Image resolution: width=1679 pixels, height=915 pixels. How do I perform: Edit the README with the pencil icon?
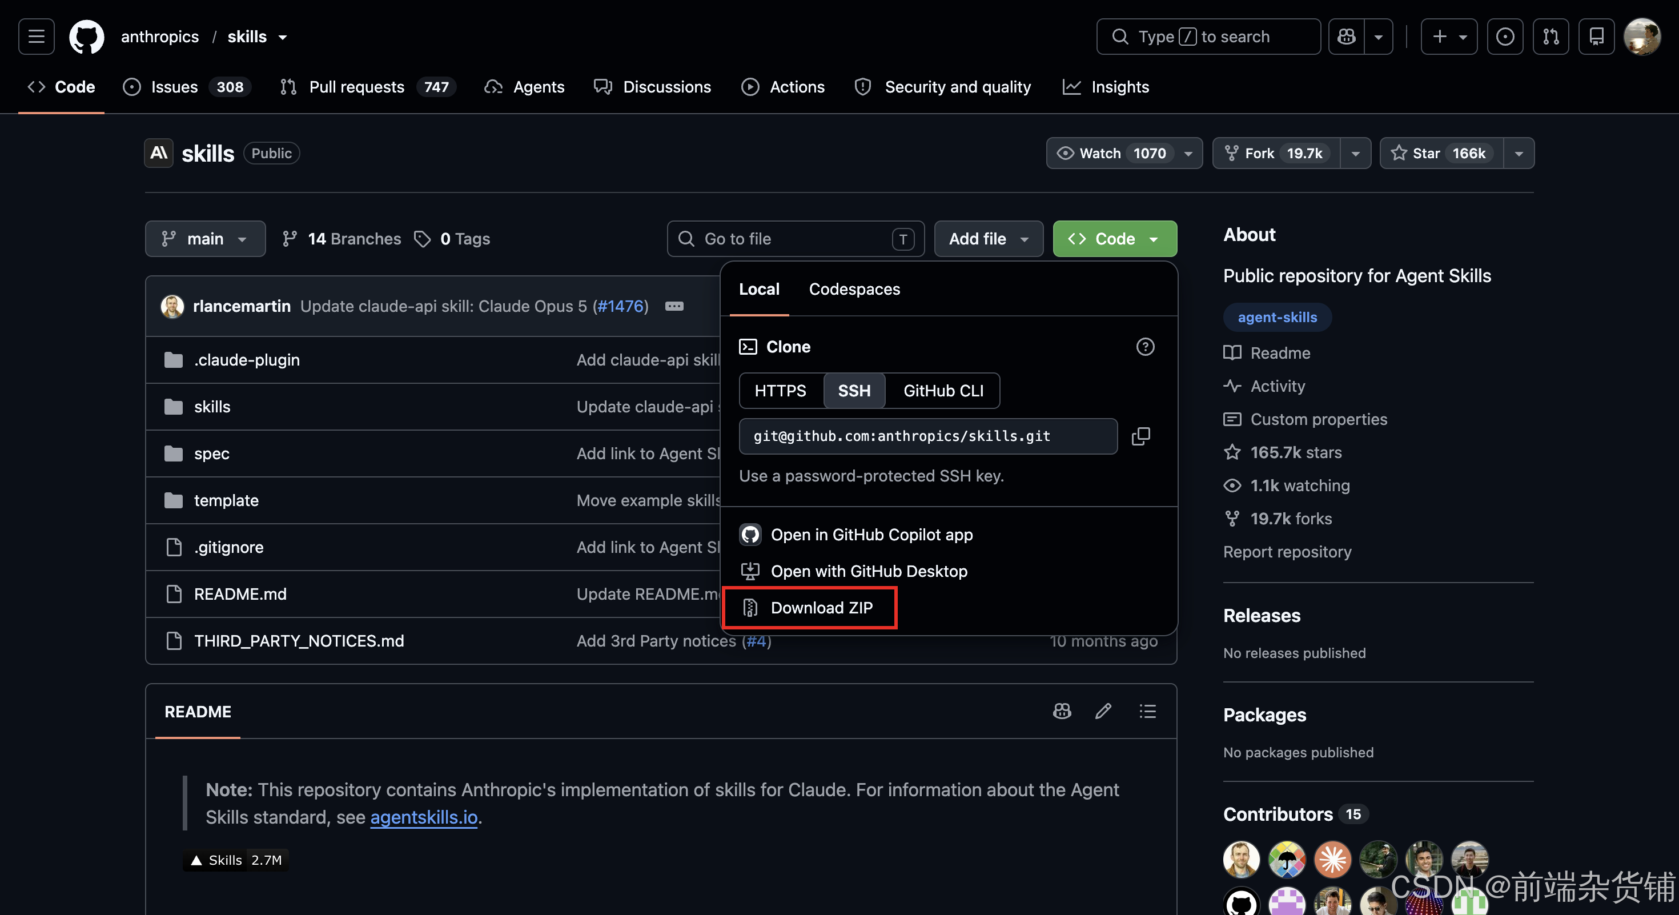pos(1103,711)
